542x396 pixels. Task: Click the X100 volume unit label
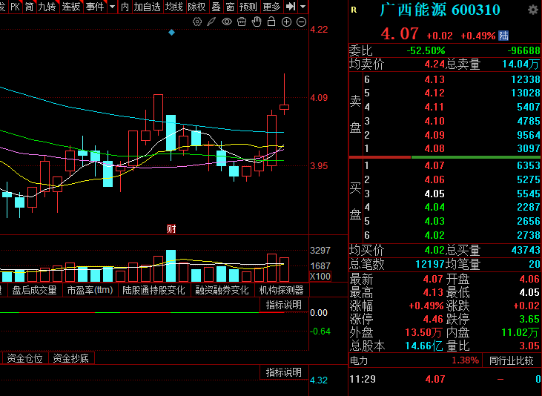(x=320, y=277)
